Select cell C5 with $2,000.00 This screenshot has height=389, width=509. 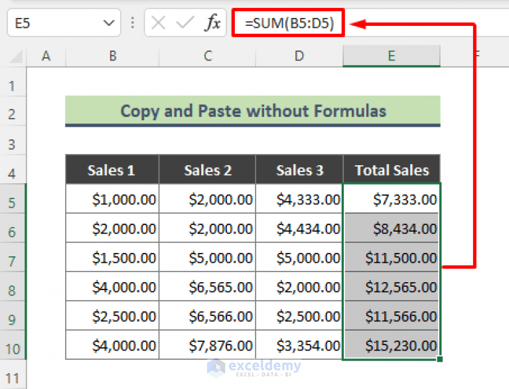click(x=208, y=198)
